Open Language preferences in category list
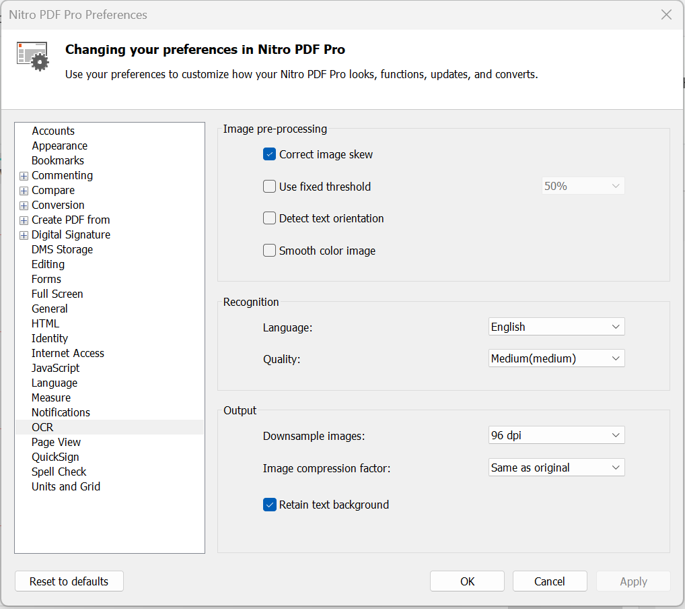Viewport: 685px width, 609px height. point(55,383)
